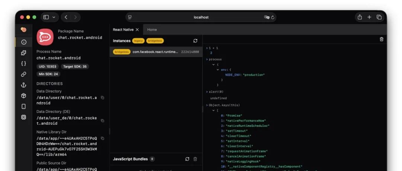Clear the console with the trash icon
The image size is (402, 171).
(x=382, y=39)
